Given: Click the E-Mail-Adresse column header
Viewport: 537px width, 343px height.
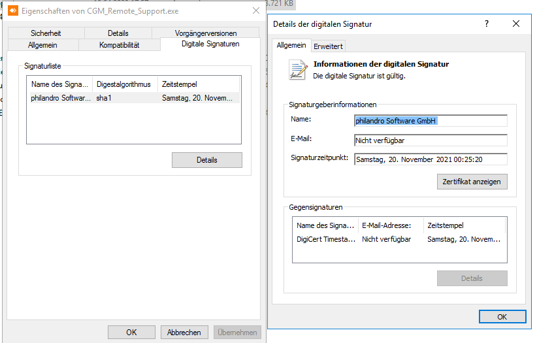Looking at the screenshot, I should coord(391,225).
